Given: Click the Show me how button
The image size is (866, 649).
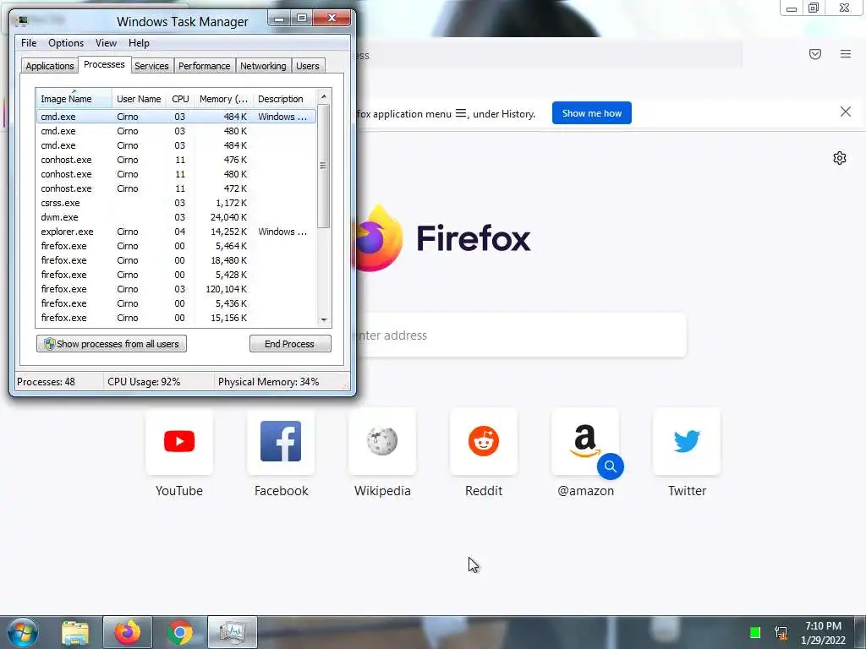Looking at the screenshot, I should click(591, 113).
